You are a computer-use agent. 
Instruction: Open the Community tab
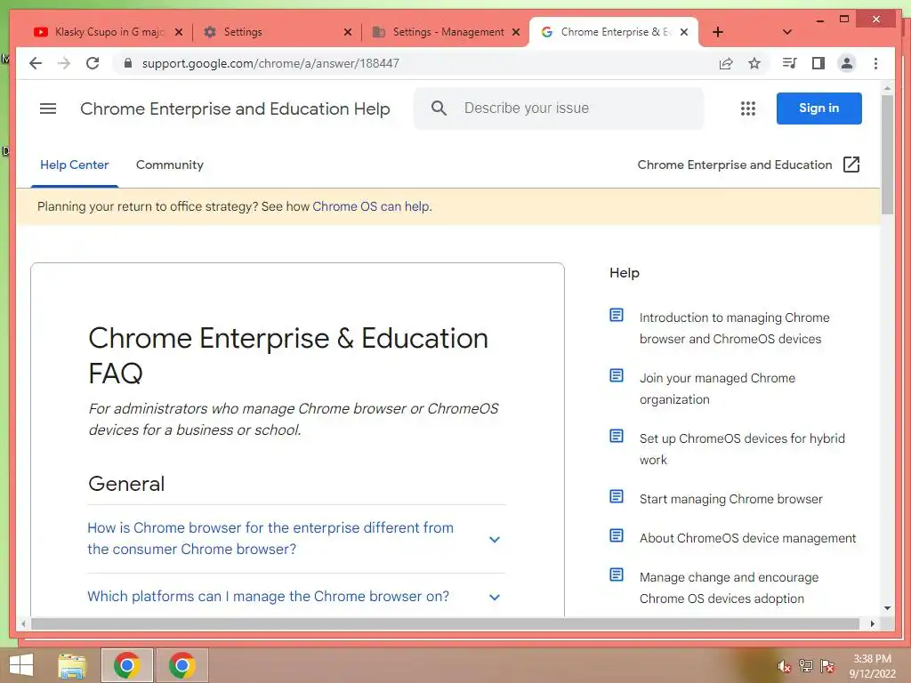[170, 165]
